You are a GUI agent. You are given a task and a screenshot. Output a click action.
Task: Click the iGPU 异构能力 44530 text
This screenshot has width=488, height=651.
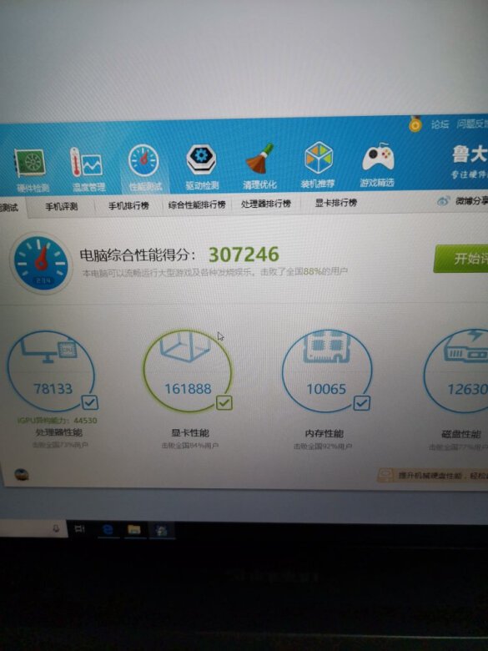click(58, 421)
